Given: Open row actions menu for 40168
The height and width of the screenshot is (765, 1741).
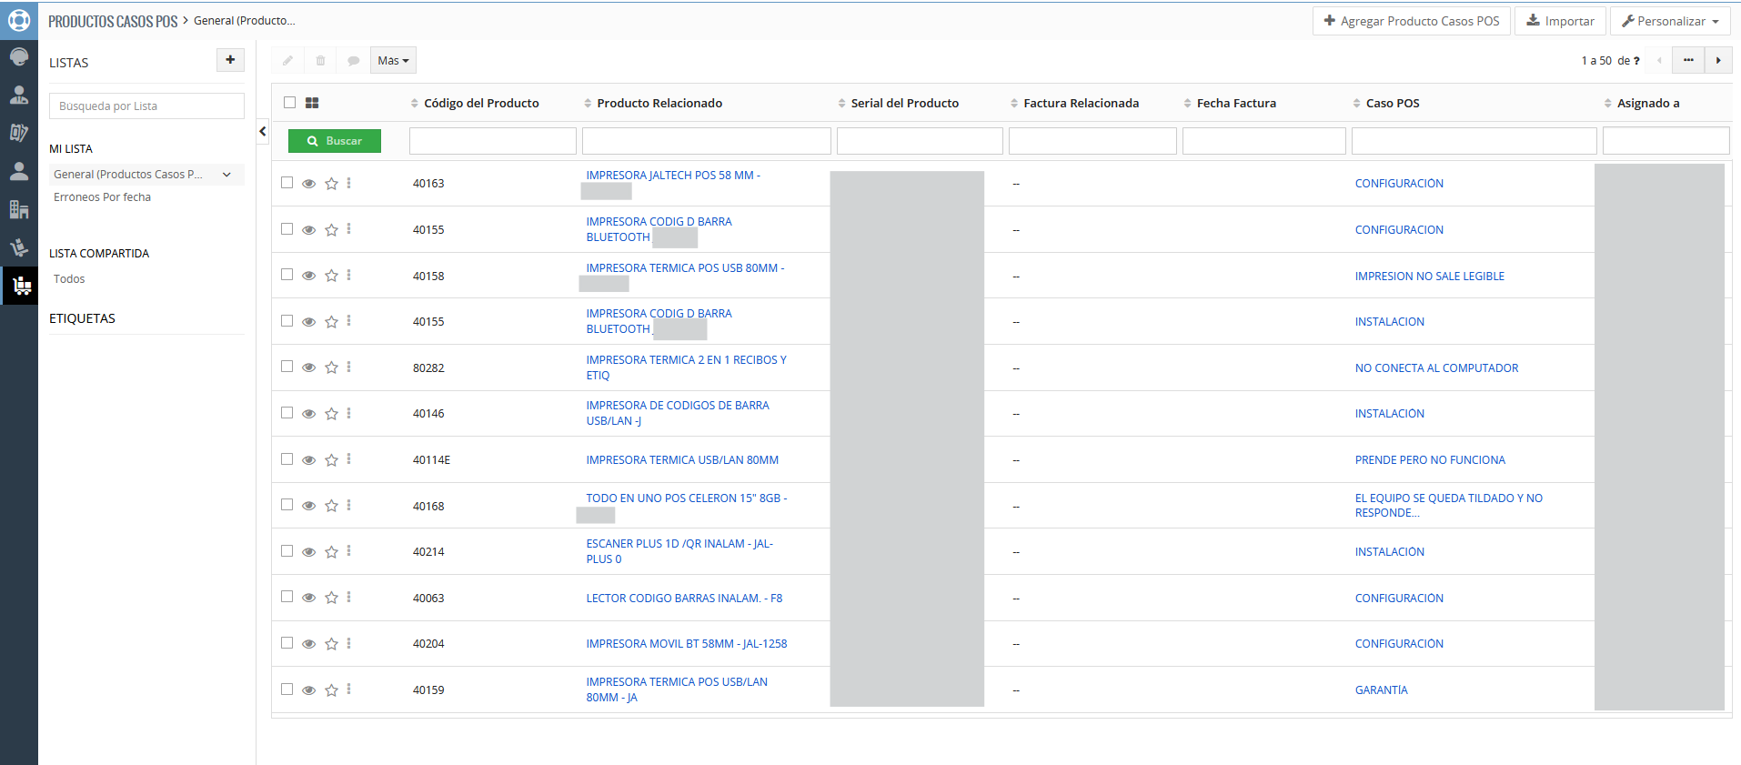Looking at the screenshot, I should click(x=348, y=505).
